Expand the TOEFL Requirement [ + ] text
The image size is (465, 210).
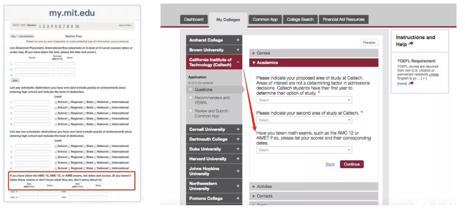tap(424, 78)
